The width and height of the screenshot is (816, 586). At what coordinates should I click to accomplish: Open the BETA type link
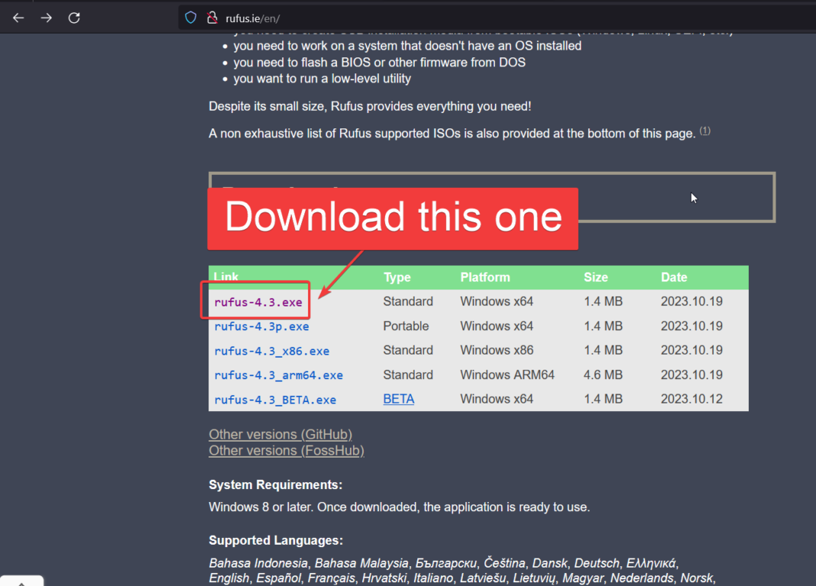coord(398,399)
